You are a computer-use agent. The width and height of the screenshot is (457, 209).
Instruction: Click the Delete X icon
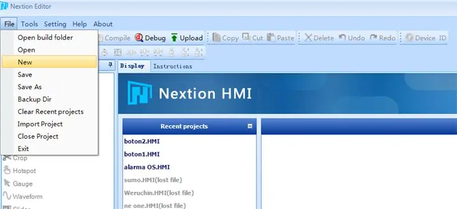coord(308,38)
